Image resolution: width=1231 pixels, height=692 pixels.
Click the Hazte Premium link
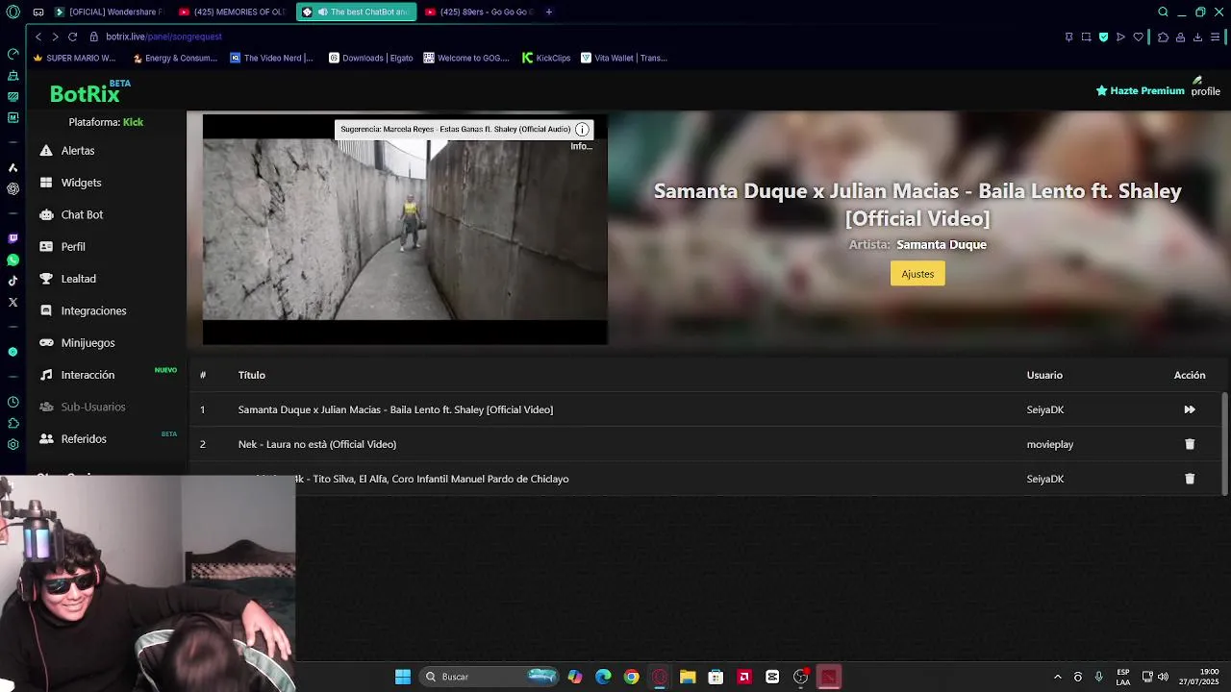(1141, 90)
